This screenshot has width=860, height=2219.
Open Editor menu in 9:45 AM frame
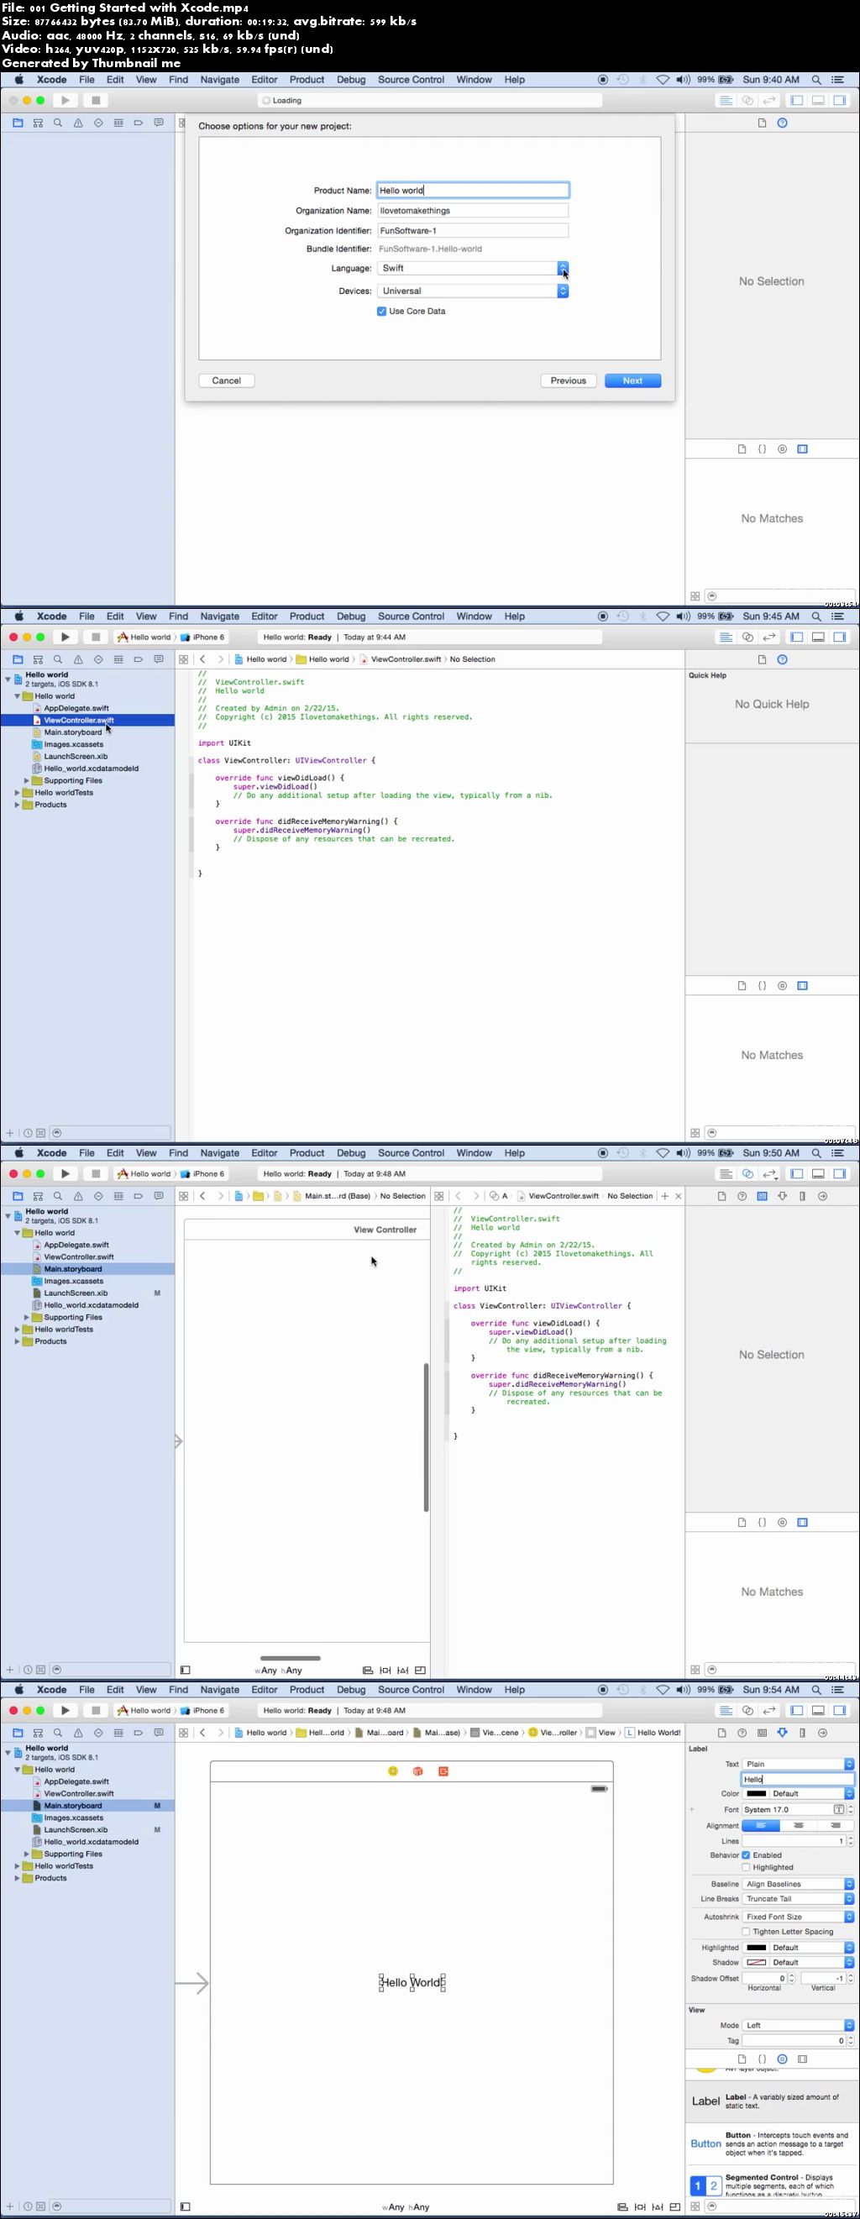265,616
